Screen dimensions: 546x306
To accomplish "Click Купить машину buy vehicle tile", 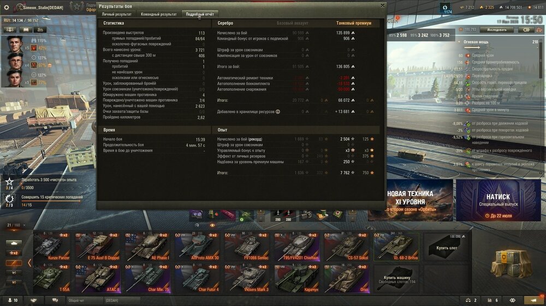I will tap(396, 279).
